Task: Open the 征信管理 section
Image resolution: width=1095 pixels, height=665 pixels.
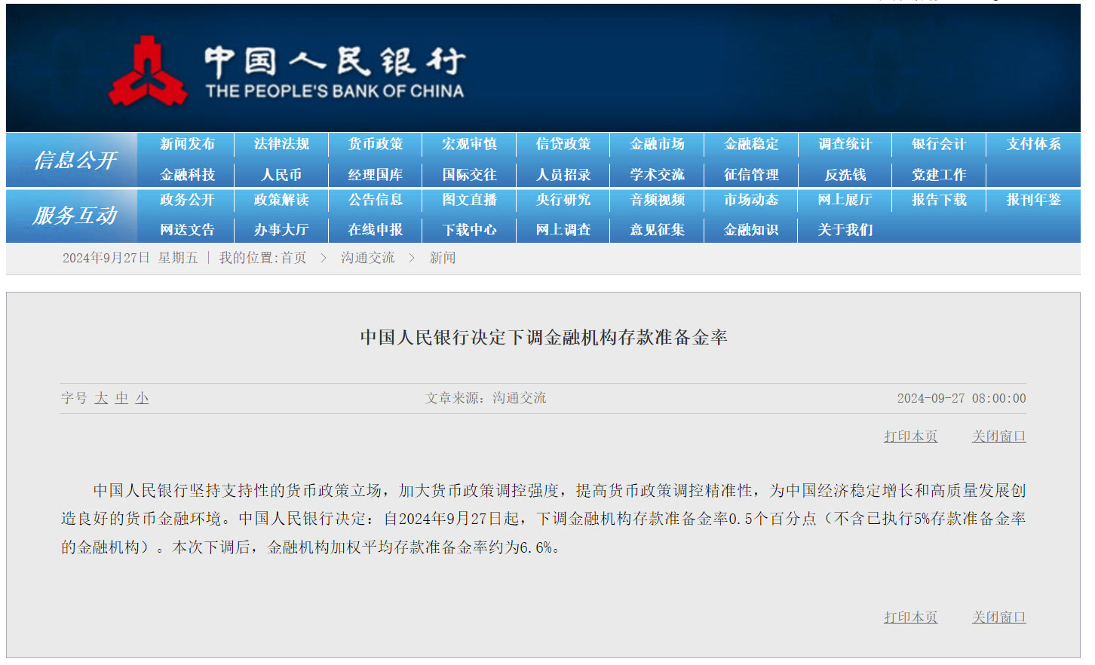Action: (x=751, y=175)
